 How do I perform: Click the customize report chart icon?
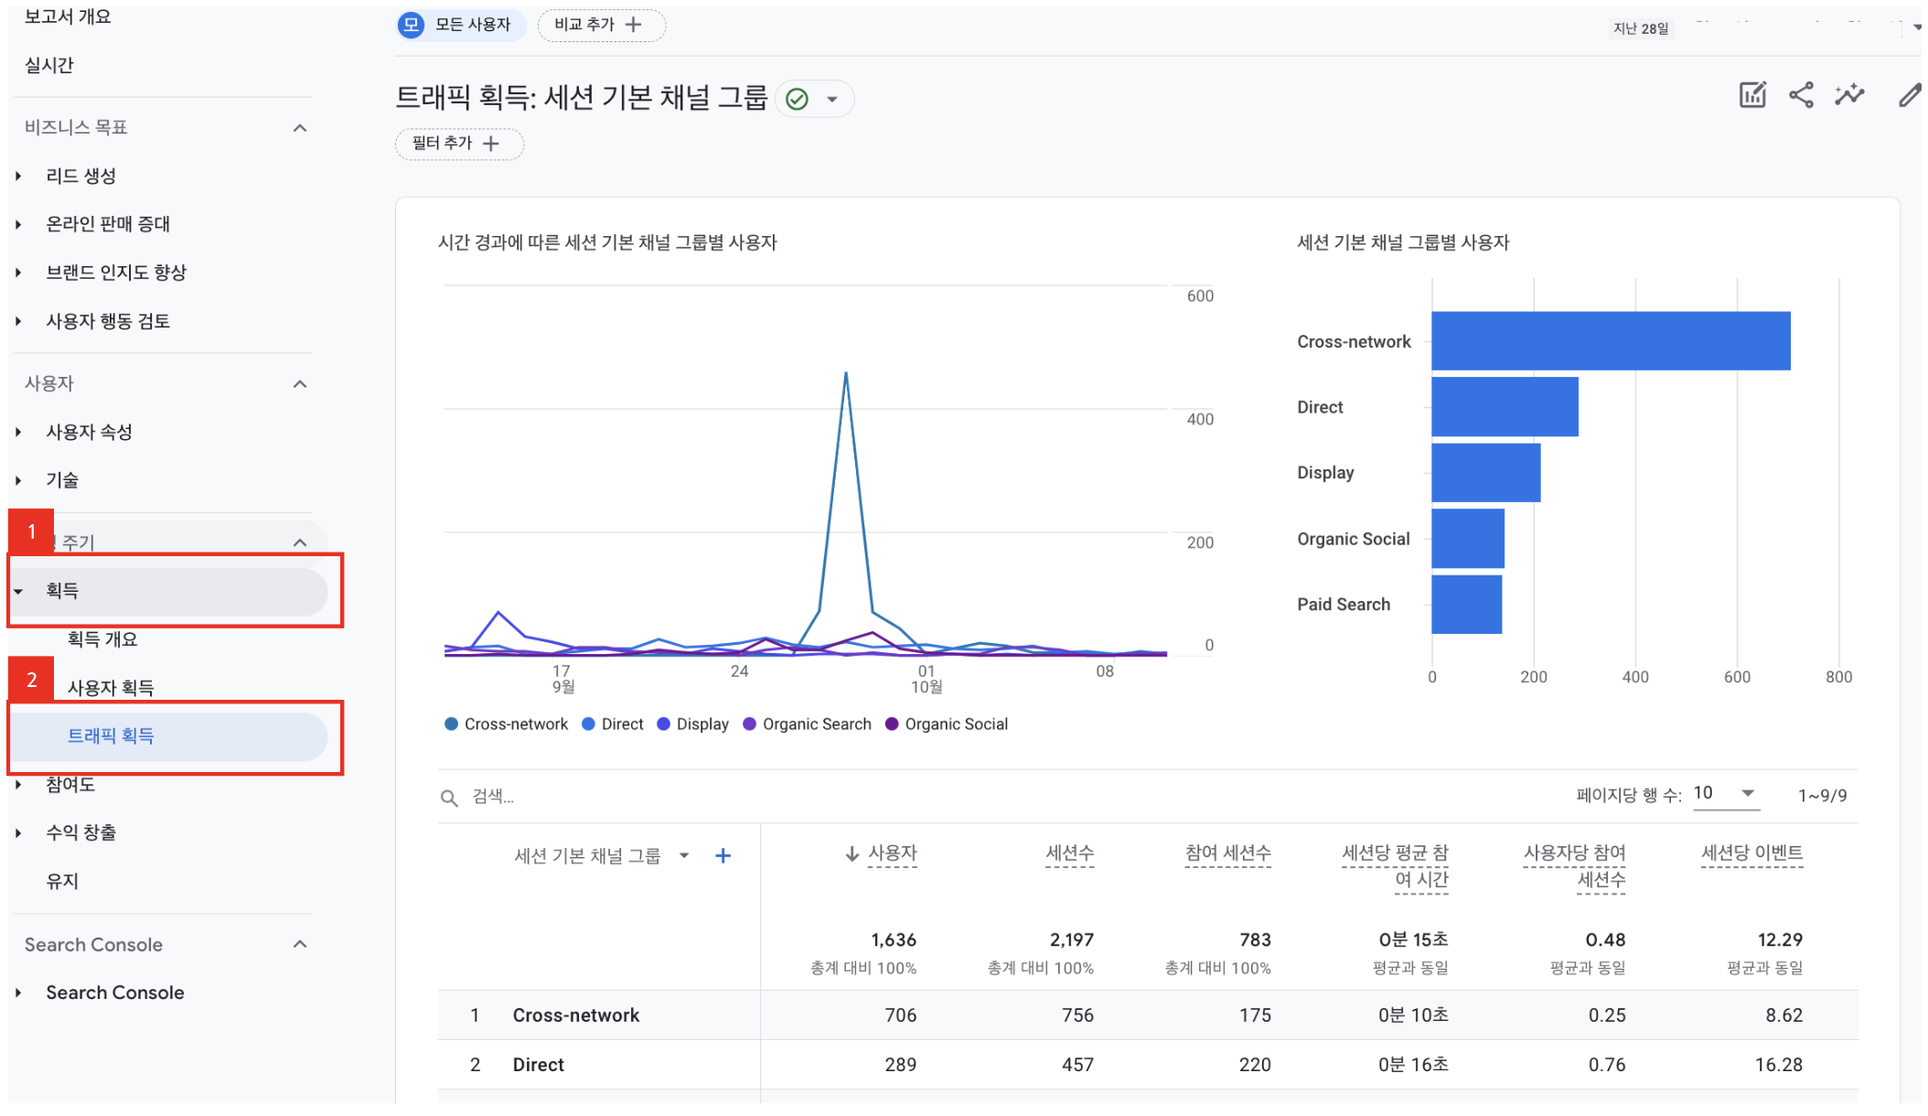point(1751,95)
